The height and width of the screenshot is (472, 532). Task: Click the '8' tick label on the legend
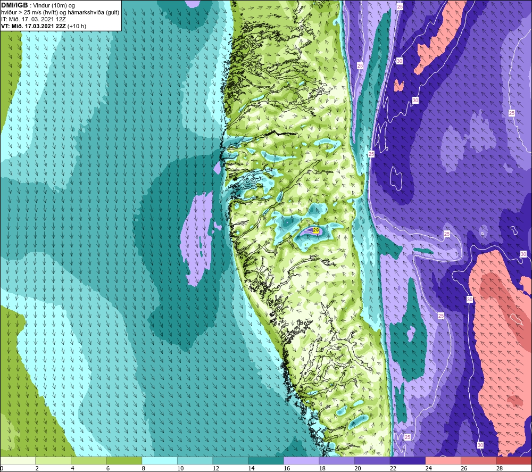[143, 468]
